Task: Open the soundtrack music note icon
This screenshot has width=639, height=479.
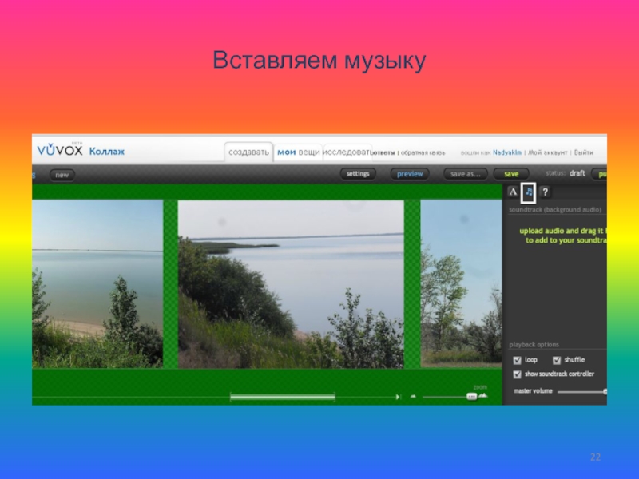Action: point(529,192)
